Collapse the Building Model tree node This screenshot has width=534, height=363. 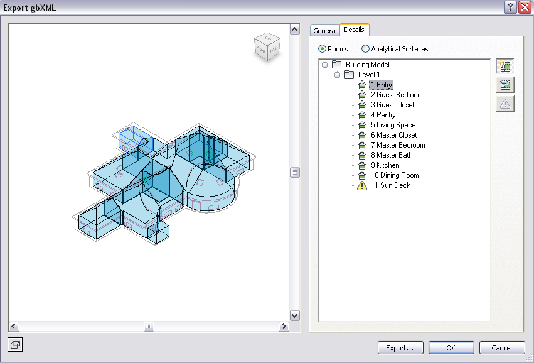325,65
